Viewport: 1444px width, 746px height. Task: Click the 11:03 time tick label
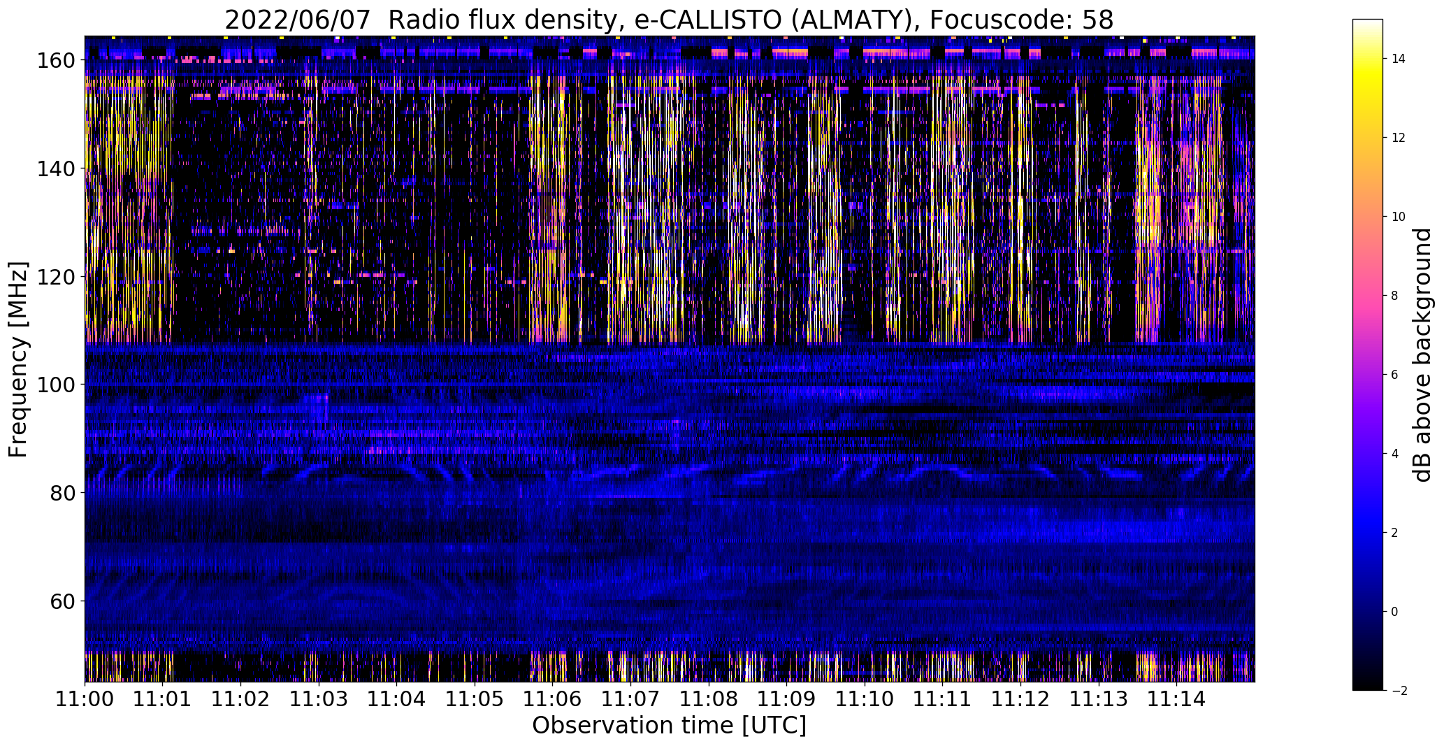tap(319, 699)
